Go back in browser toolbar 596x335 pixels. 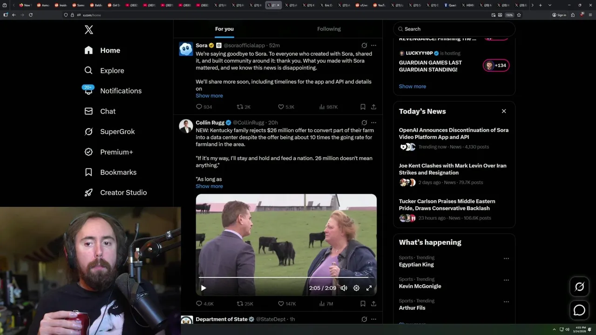coord(14,15)
